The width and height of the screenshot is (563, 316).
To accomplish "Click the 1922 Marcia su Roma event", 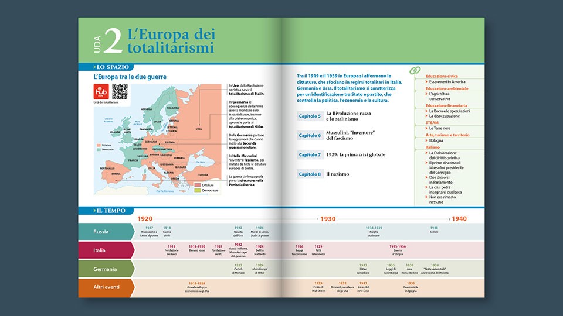I will pos(238,250).
